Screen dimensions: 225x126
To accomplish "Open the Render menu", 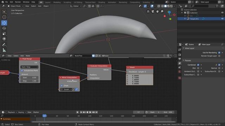I will (x=18, y=2).
